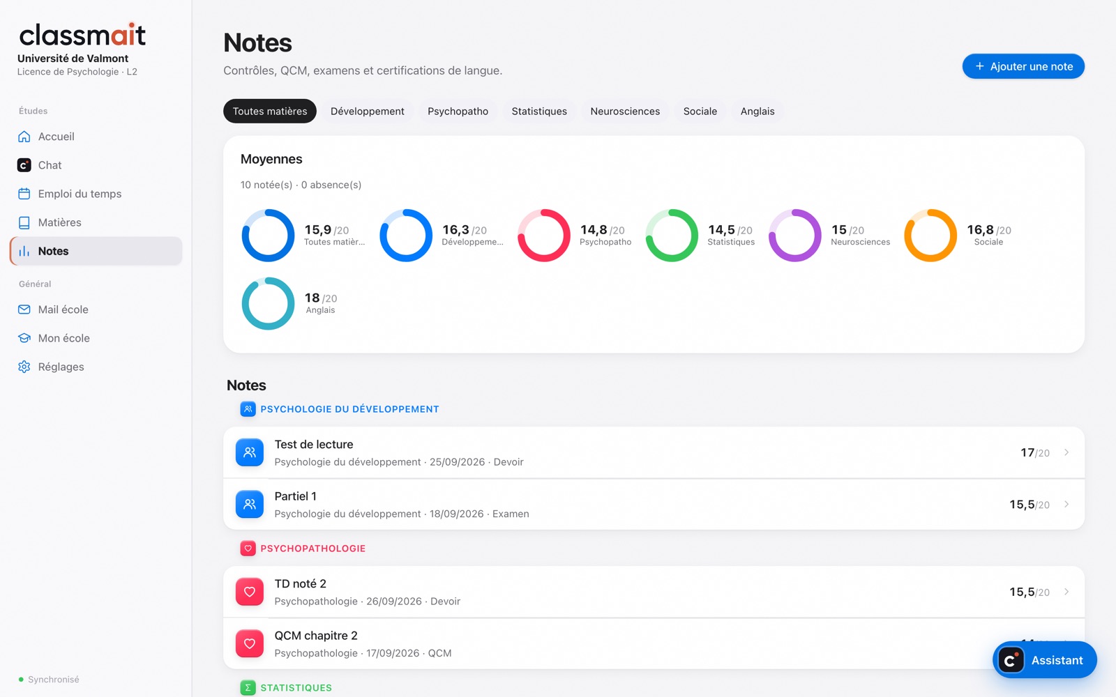
Task: Open the Assistant floating button
Action: click(1044, 660)
